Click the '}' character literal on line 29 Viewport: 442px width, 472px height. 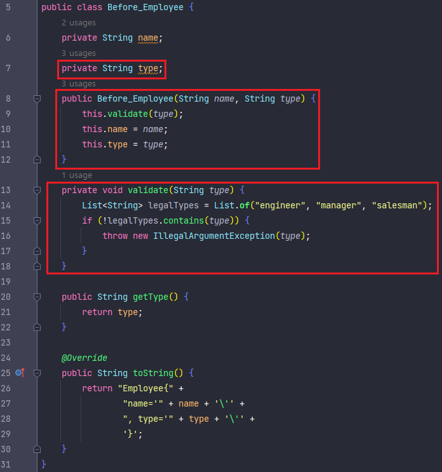click(130, 434)
